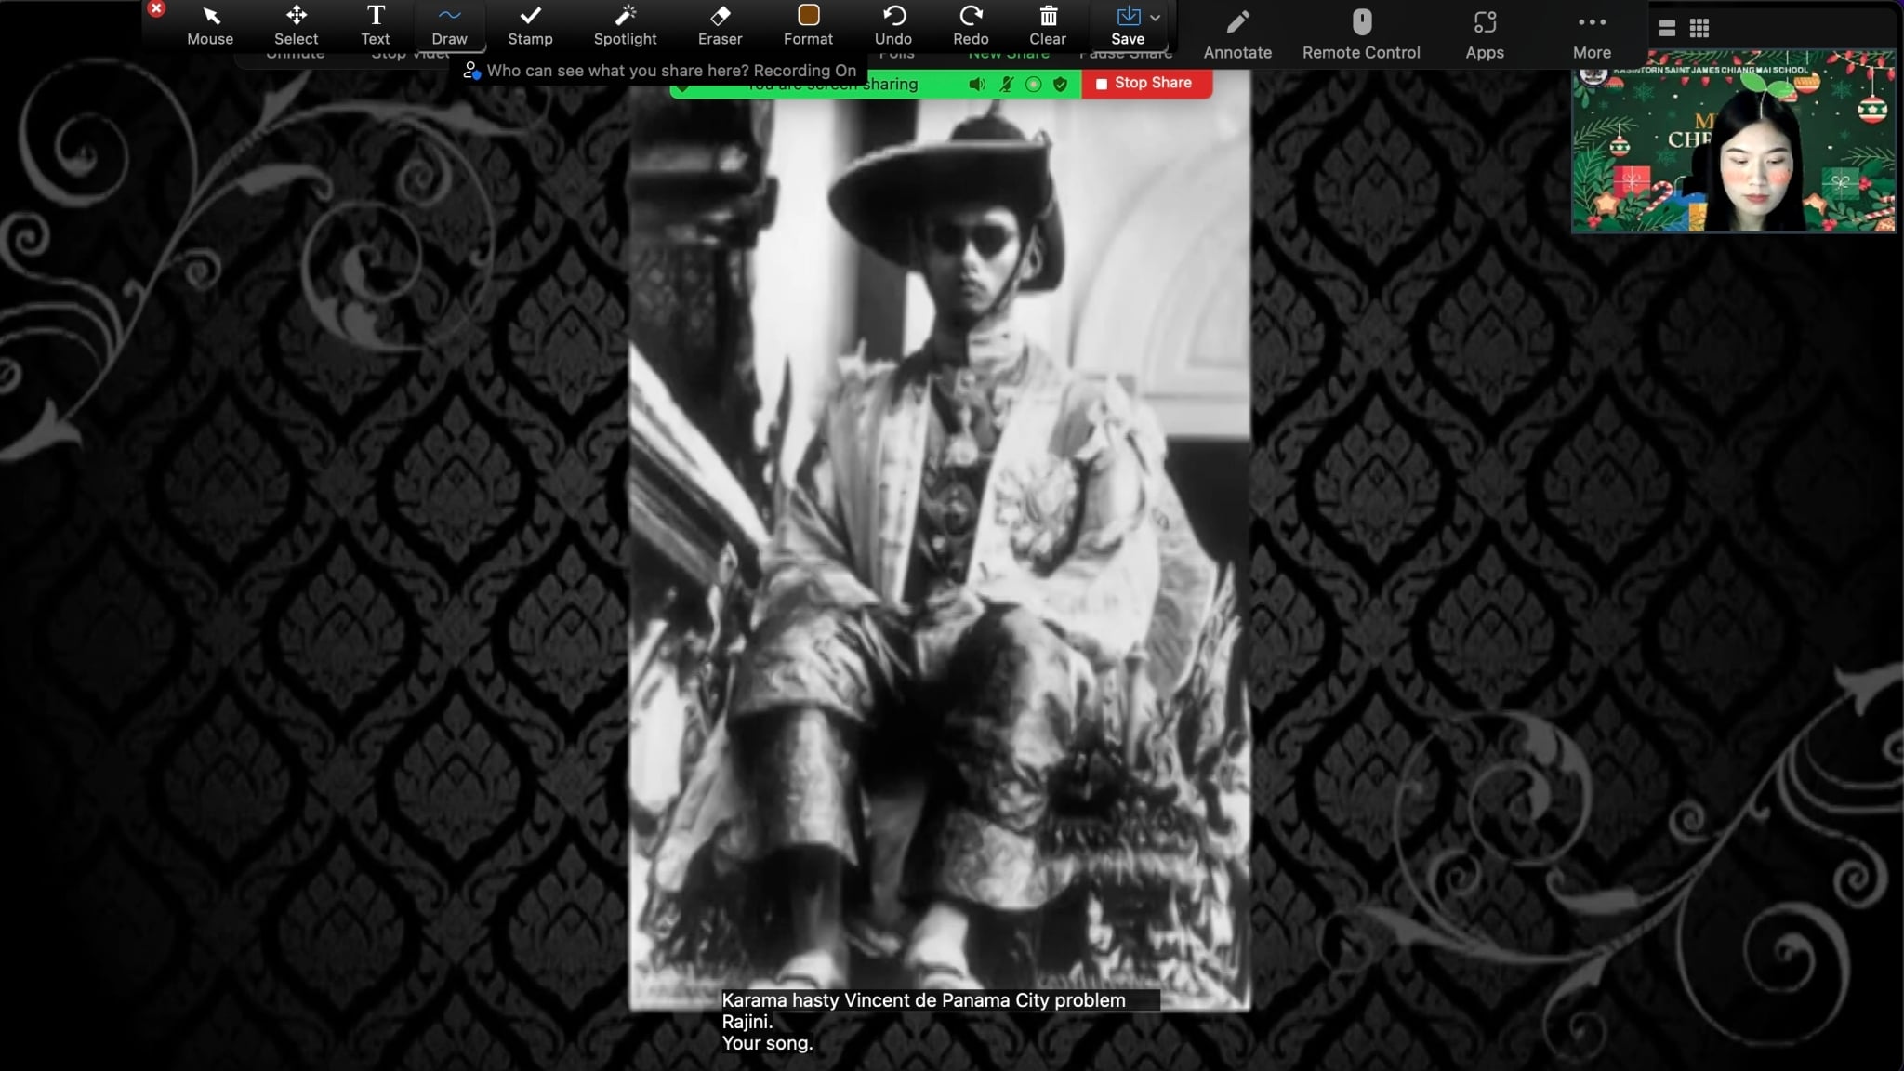The image size is (1904, 1071).
Task: Enable the Spotlight tool
Action: click(x=625, y=25)
